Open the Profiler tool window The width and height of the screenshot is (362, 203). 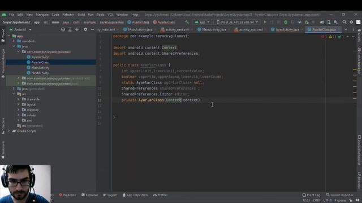click(160, 195)
